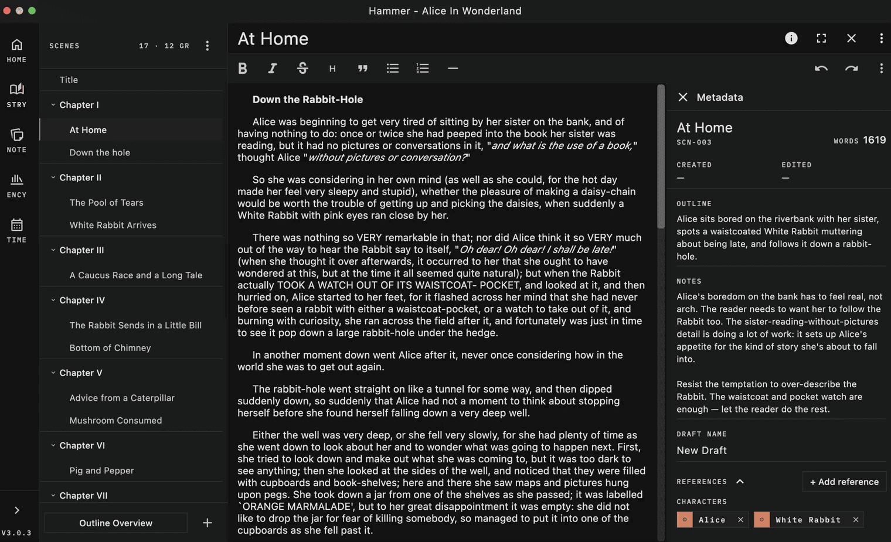Image resolution: width=891 pixels, height=542 pixels.
Task: Open the Down the hole scene
Action: [132, 152]
